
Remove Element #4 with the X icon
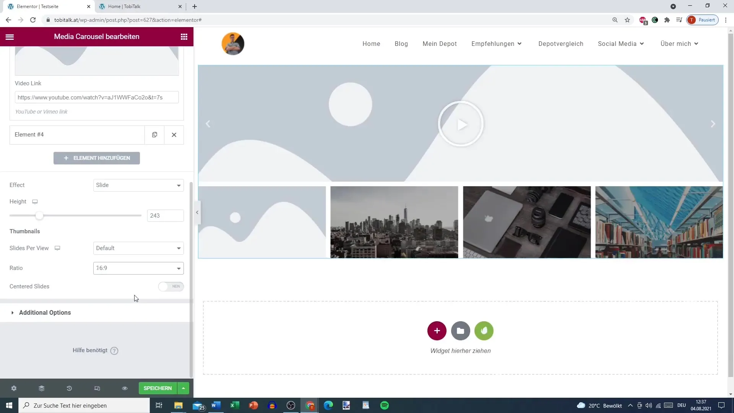click(174, 135)
